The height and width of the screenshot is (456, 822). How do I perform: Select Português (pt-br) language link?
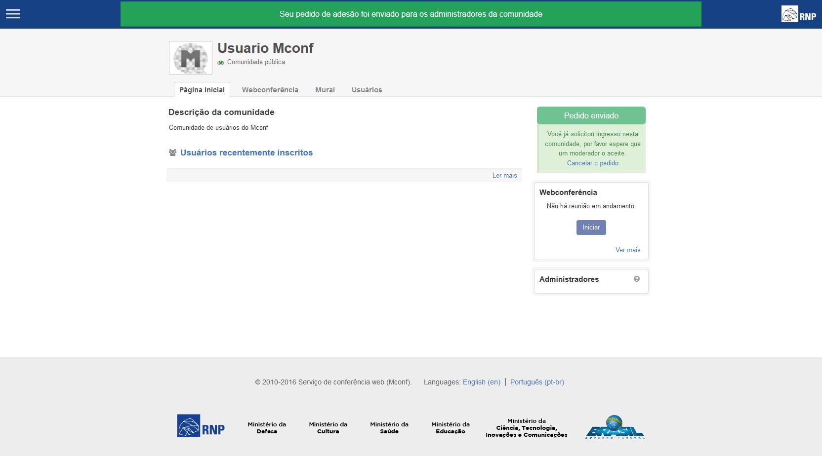(x=537, y=382)
